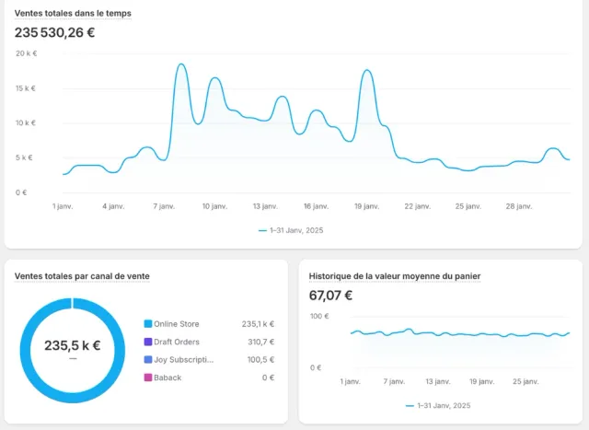The image size is (589, 430).
Task: Click the 310,7 € Draft Orders value
Action: point(261,342)
